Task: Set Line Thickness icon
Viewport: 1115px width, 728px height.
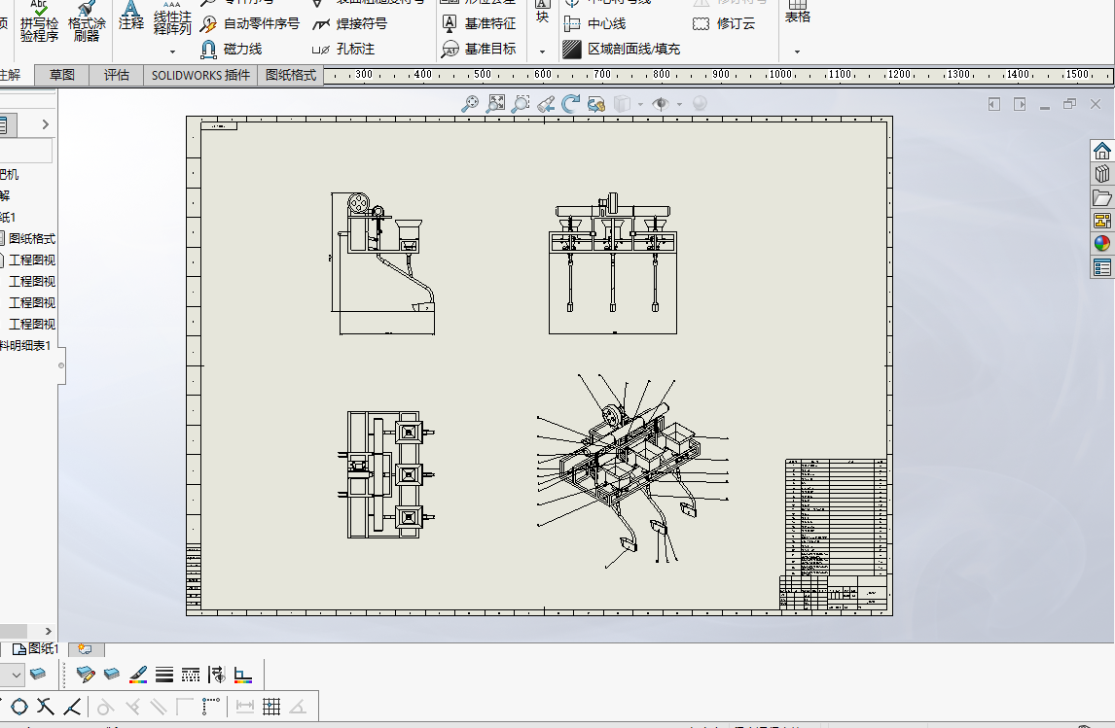Action: coord(164,674)
